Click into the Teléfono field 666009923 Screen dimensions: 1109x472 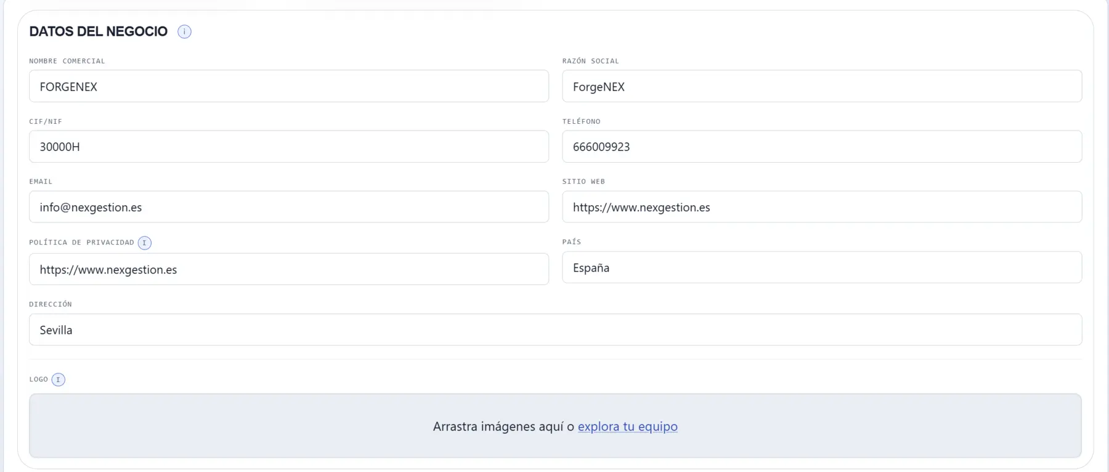click(822, 147)
